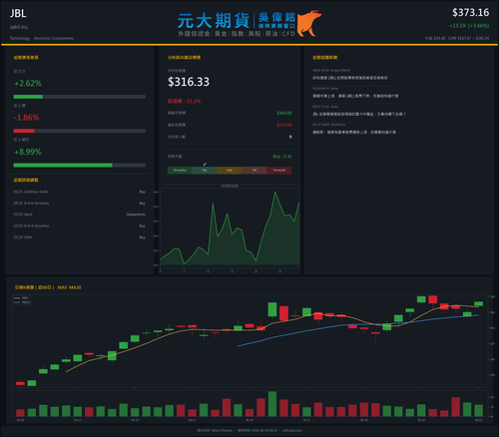
Task: Click the checkmark above the Buy segment
Action: pyautogui.click(x=205, y=164)
